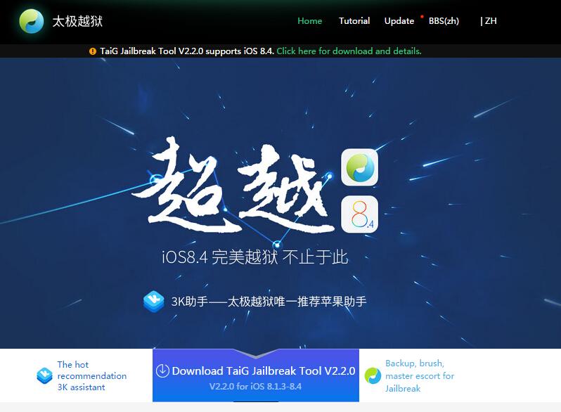The image size is (561, 412).
Task: Click the iOS 8.4 icon in banner
Action: [x=359, y=214]
